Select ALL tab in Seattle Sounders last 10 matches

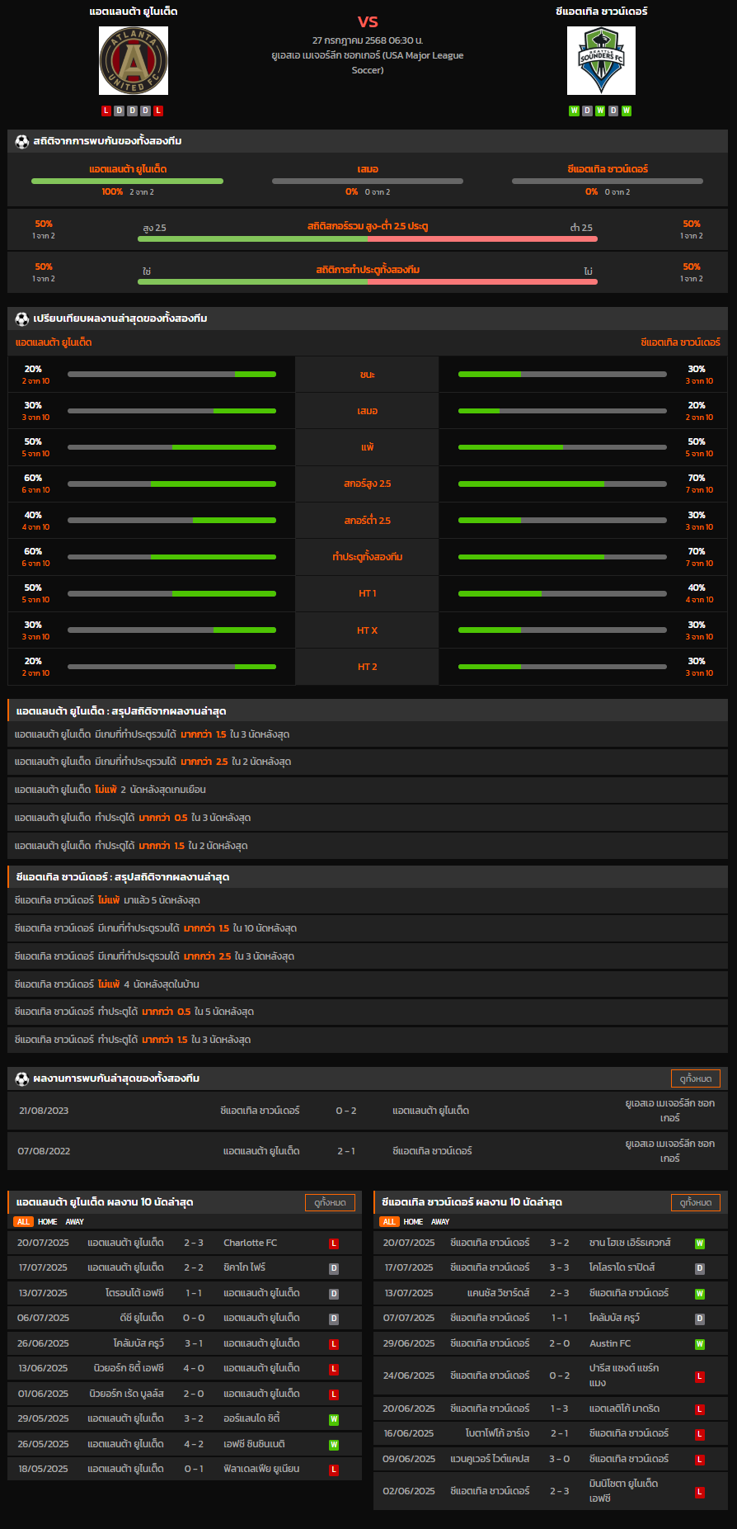[x=389, y=1222]
